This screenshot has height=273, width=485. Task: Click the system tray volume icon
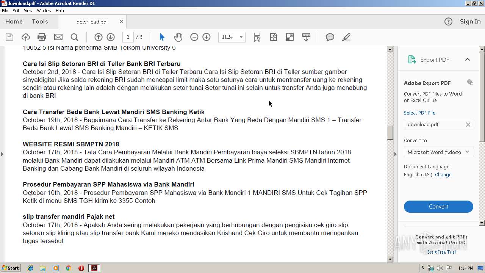click(440, 268)
